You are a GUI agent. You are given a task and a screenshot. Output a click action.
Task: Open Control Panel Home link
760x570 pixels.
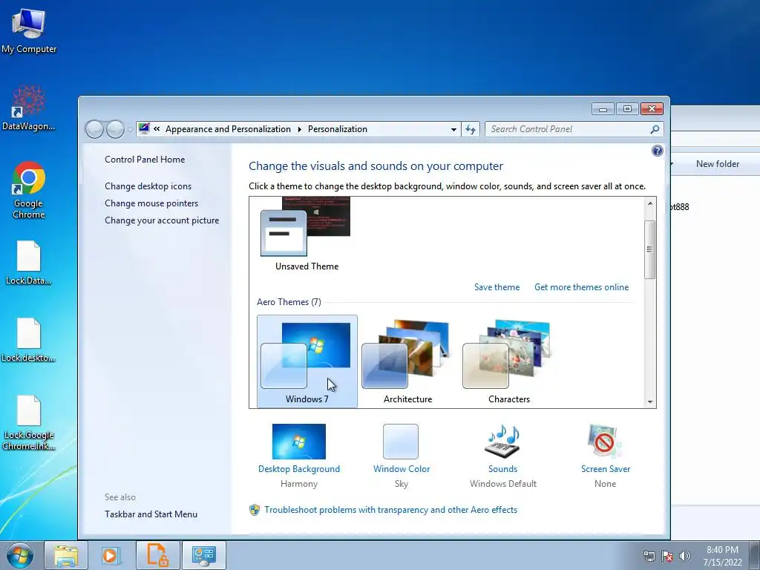145,160
